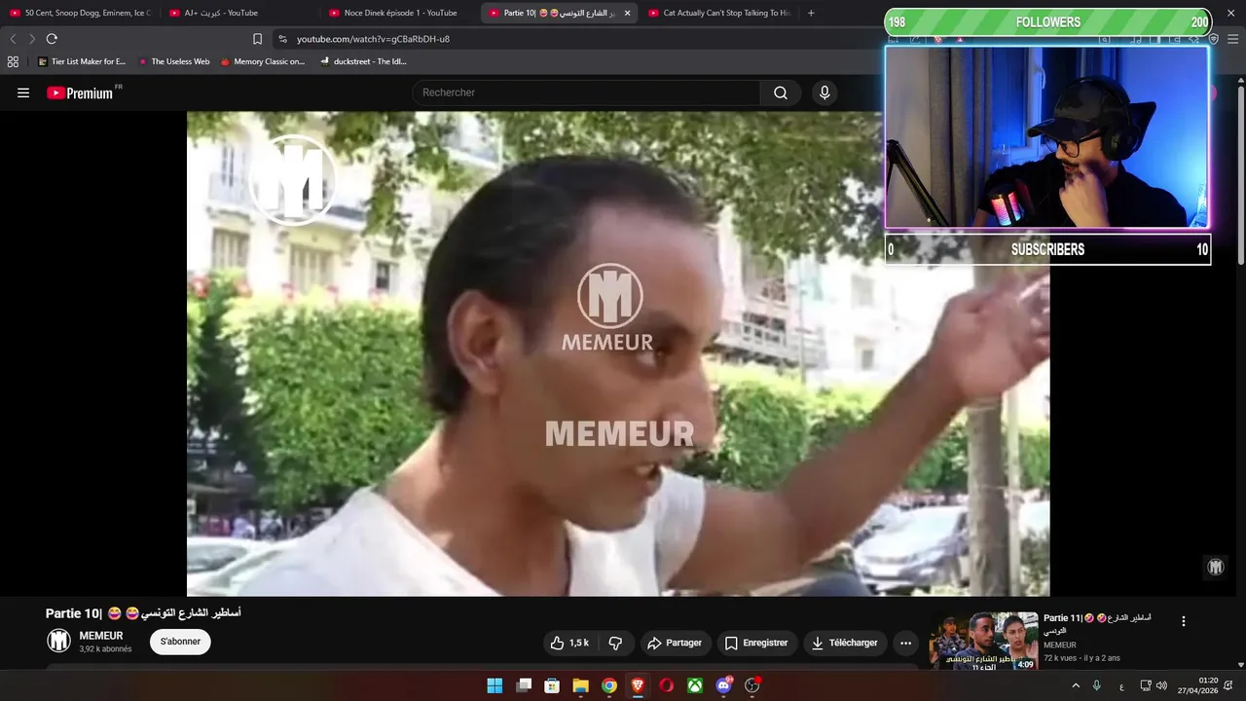Open the Microsoft Store taskbar icon
Viewport: 1246px width, 701px height.
pyautogui.click(x=552, y=685)
